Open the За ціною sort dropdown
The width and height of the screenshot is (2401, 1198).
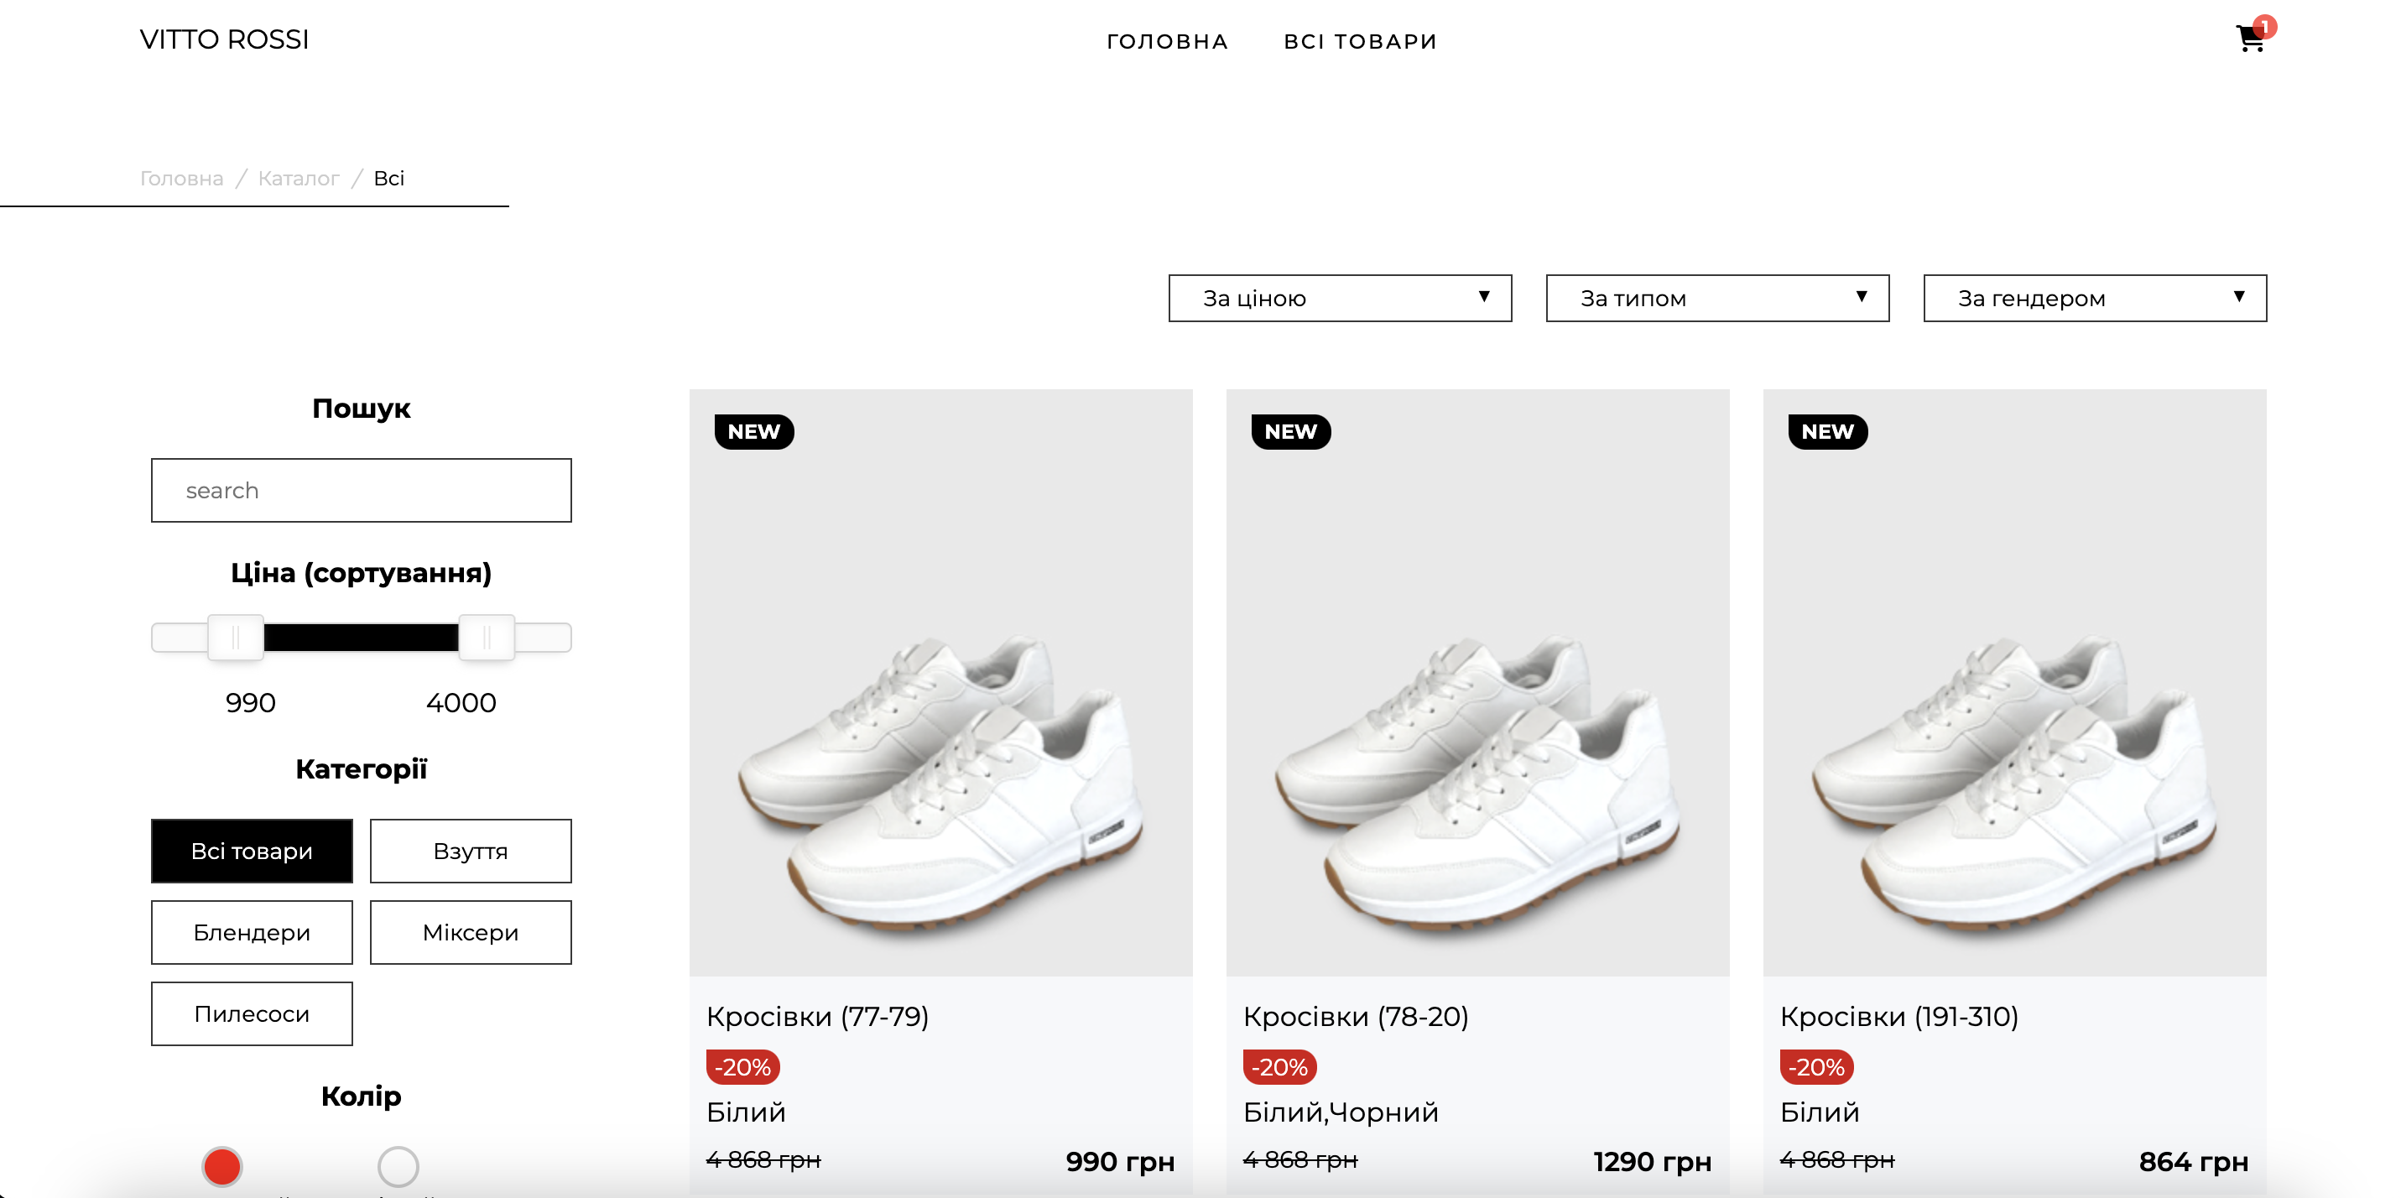tap(1340, 299)
